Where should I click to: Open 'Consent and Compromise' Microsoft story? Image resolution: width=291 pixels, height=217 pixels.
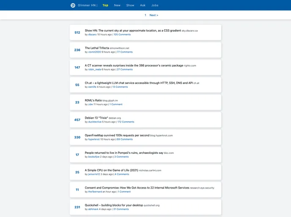[x=137, y=188]
